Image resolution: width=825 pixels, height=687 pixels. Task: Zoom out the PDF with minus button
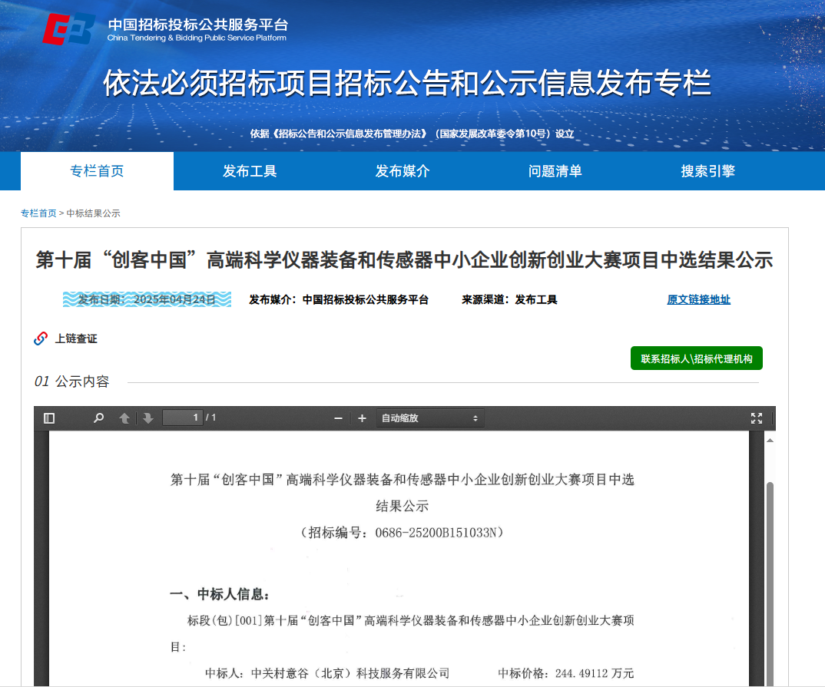click(338, 418)
